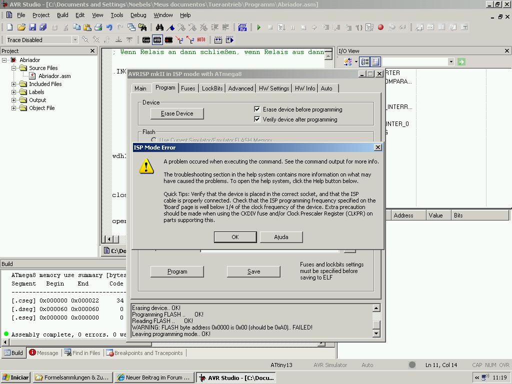Click the Save button for ELF

tap(253, 271)
